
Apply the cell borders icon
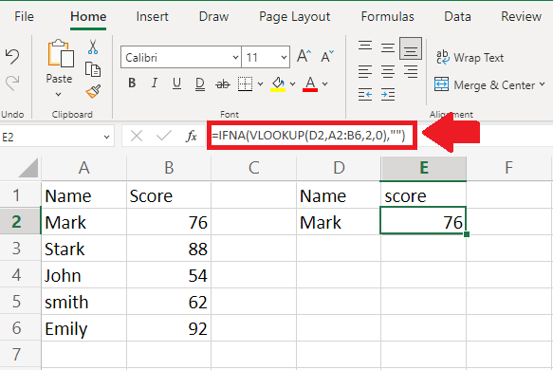click(245, 83)
